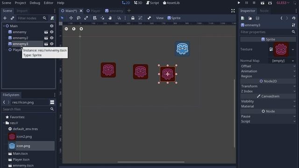Zoom out with the minus canvas button
299x168 pixels.
(66, 29)
